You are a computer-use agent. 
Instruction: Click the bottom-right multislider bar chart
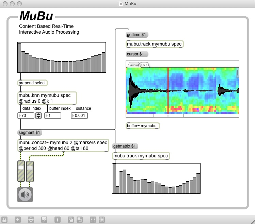click(156, 178)
